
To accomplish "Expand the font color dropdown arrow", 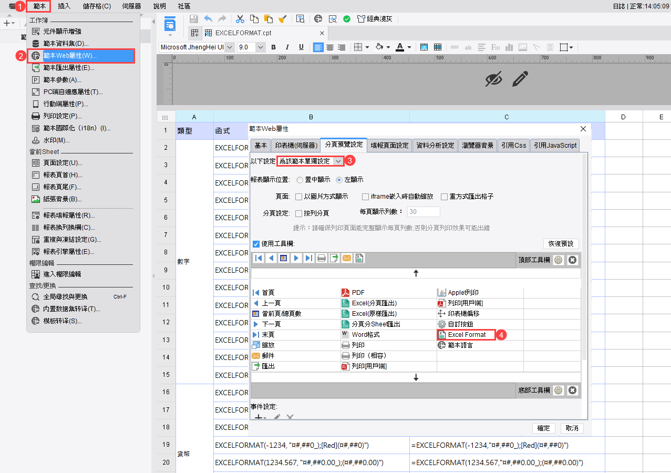I will (409, 47).
